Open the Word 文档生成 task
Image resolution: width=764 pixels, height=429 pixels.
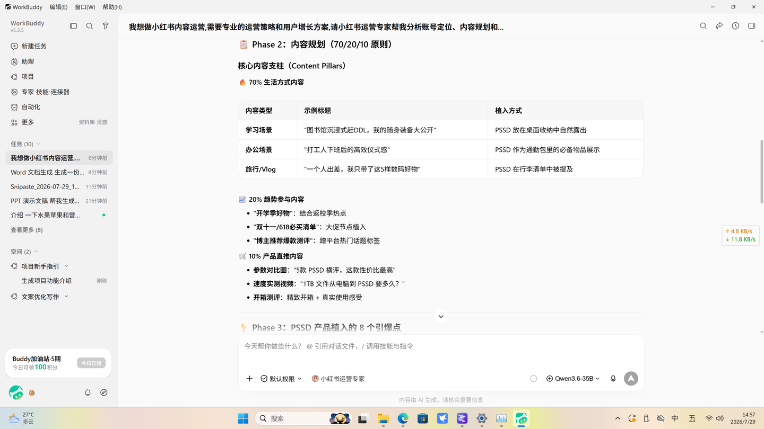click(x=59, y=172)
